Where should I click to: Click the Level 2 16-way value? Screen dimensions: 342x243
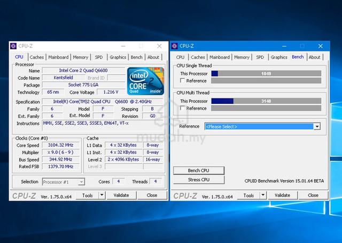[153, 160]
